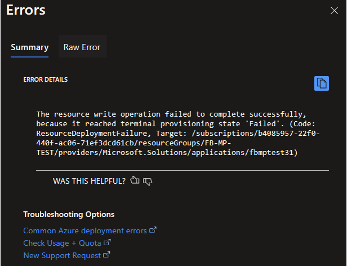Click the 'WAS THIS HELPFUL?' text
Viewport: 347px width, 266px height.
[89, 181]
